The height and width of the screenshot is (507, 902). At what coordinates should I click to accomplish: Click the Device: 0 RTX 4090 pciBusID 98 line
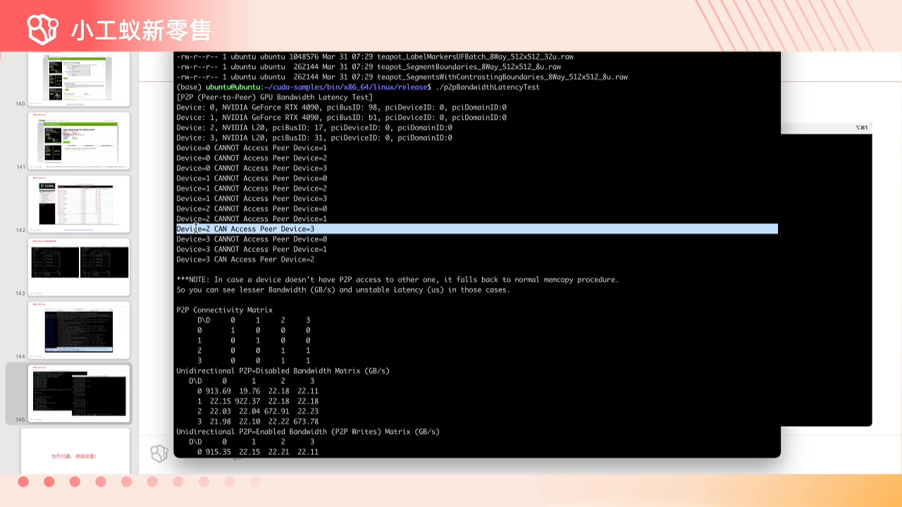[341, 108]
